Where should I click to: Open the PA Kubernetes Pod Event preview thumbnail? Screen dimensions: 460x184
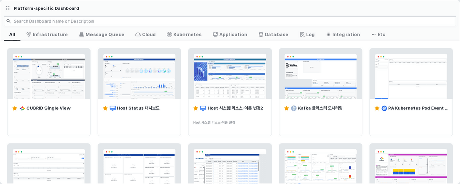tap(411, 74)
